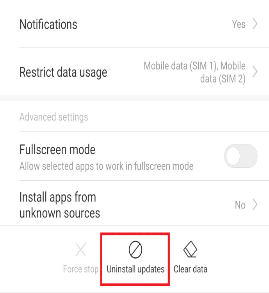Tap Allow selected apps fullscreen description
Screen dimensions: 269x293
[106, 166]
